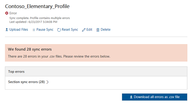The height and width of the screenshot is (107, 193).
Task: Click the Contoso_Elementary_Profile title
Action: coord(37,6)
